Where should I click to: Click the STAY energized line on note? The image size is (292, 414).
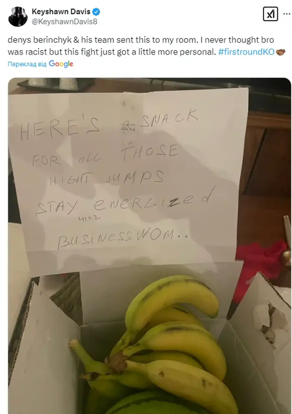click(125, 202)
